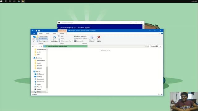Viewport: 198px width, 111px height.
Task: Switch to the Search ribbon tab
Action: (x=62, y=34)
